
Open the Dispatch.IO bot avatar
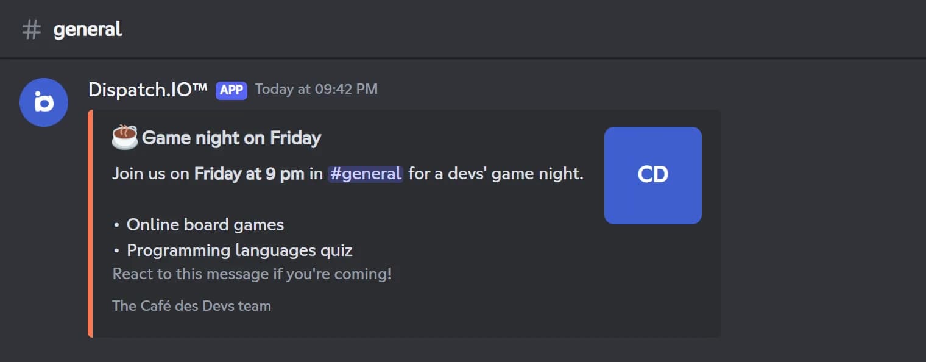[44, 102]
